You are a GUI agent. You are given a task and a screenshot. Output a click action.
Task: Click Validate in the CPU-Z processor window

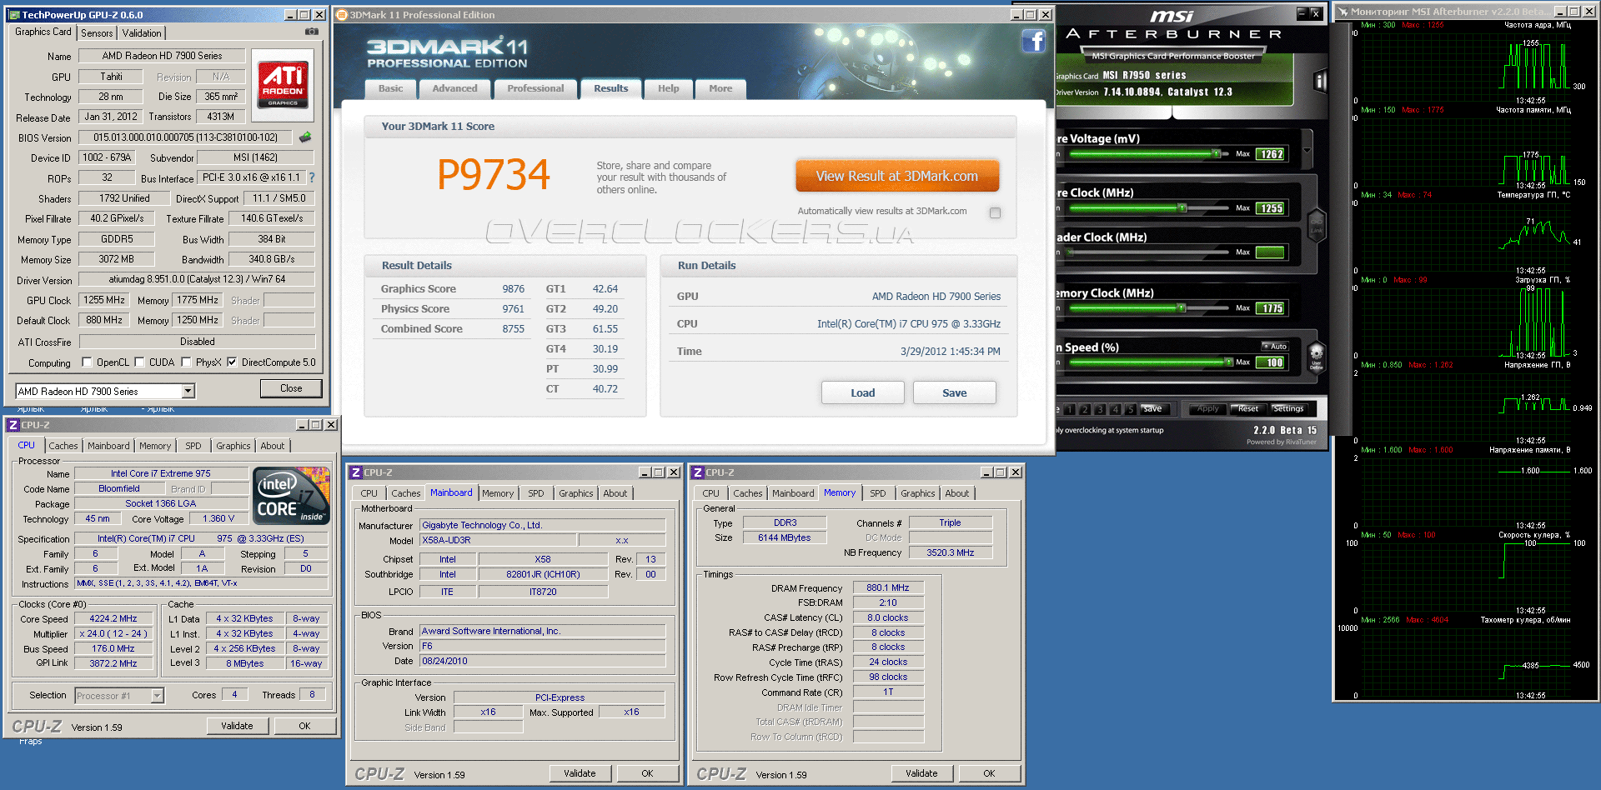(237, 726)
